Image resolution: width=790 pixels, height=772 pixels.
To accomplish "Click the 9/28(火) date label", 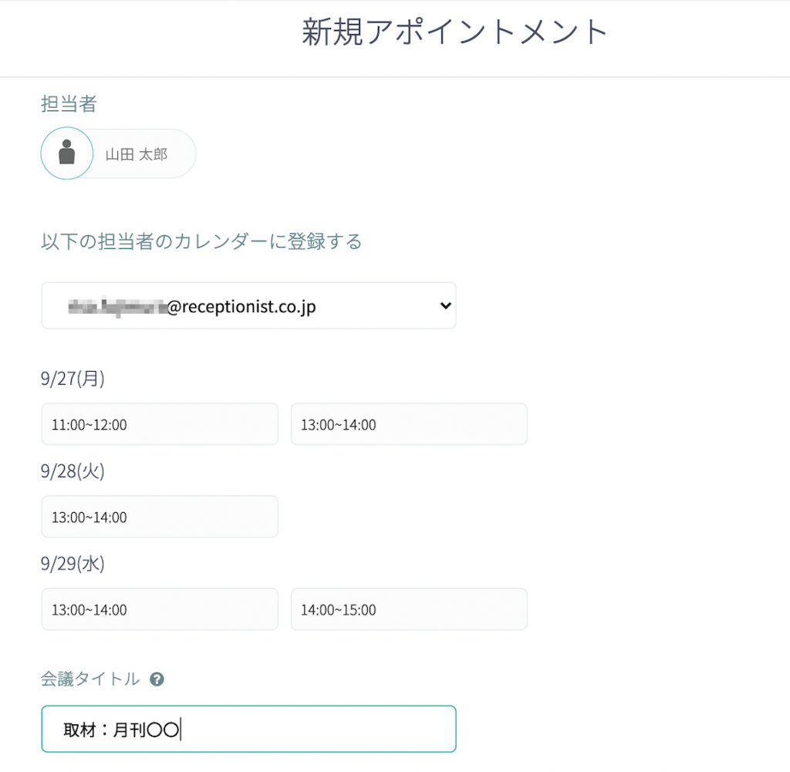I will tap(73, 471).
